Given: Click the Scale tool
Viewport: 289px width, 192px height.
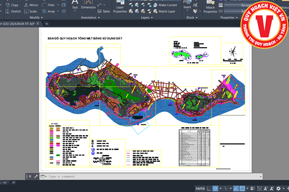Looking at the screenshot, I should (x=30, y=11).
